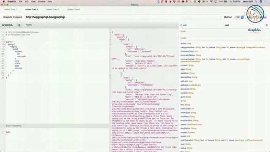Open the GraphiQL app menu
This screenshot has width=270, height=152.
point(12,1)
